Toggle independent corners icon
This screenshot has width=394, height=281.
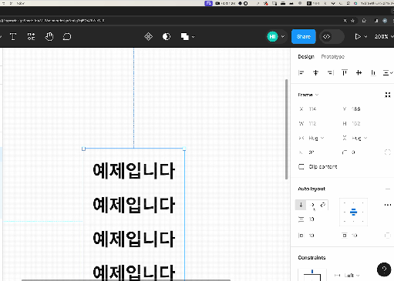(x=388, y=152)
